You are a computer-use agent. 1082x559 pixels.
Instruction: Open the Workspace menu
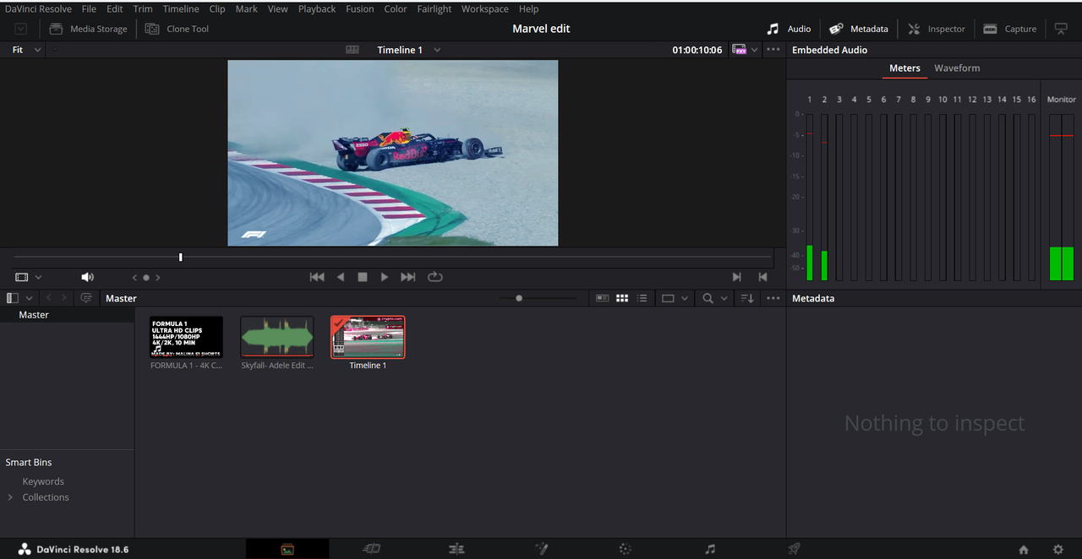(x=485, y=8)
